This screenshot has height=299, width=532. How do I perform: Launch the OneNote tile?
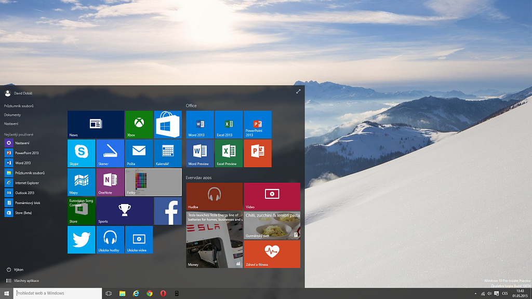[x=110, y=182]
